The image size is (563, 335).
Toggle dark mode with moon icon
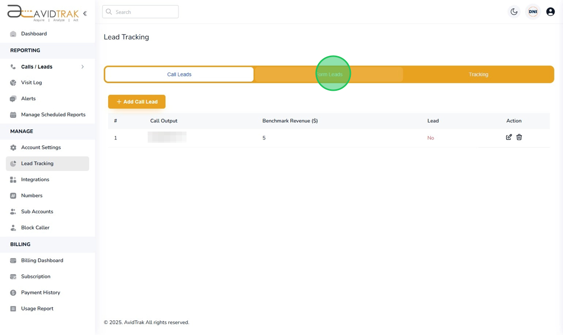[x=514, y=12]
